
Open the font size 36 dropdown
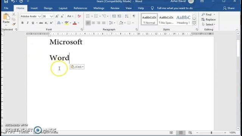51,16
